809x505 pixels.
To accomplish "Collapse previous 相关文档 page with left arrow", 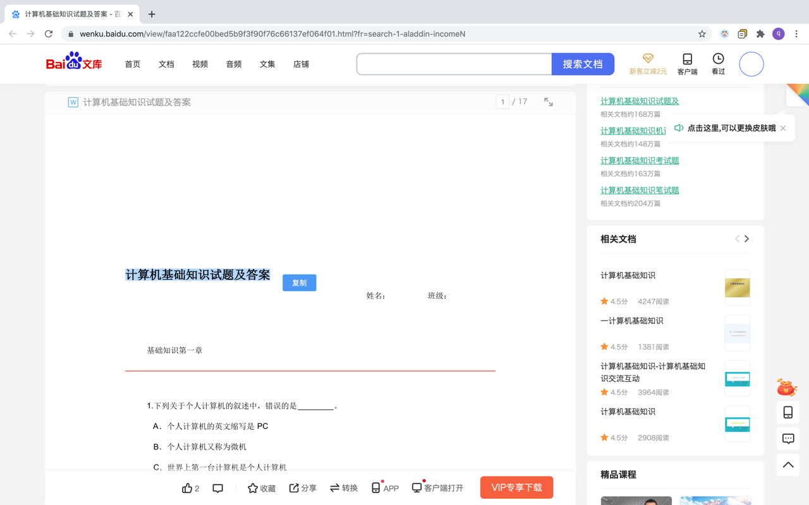I will click(737, 239).
